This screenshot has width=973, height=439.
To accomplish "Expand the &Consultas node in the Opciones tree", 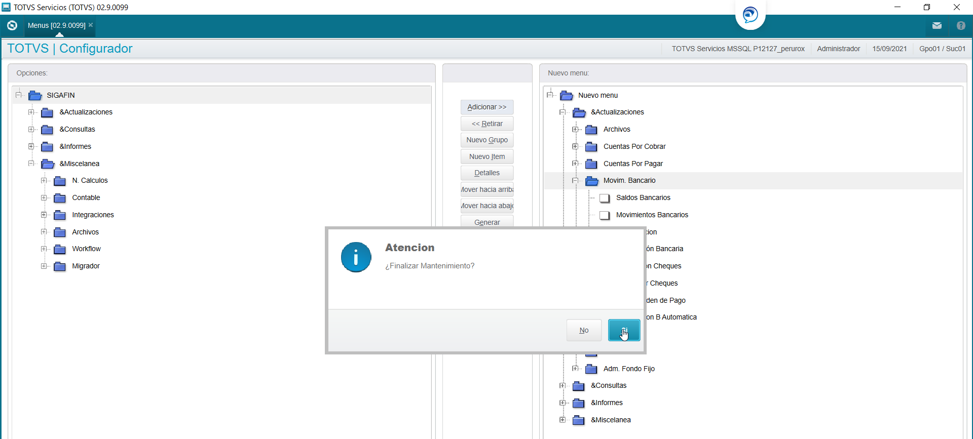I will 31,129.
